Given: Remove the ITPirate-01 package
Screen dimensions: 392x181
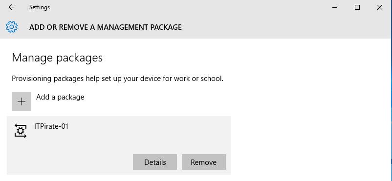Looking at the screenshot, I should pos(204,162).
